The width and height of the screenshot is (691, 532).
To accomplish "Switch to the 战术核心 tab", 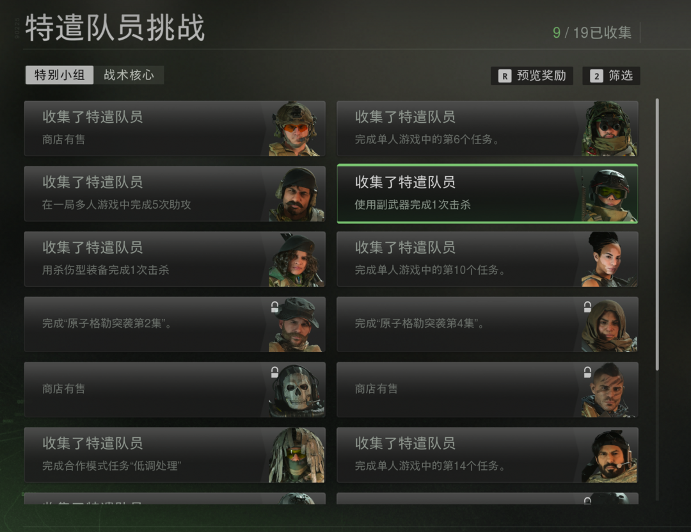I will pyautogui.click(x=129, y=75).
